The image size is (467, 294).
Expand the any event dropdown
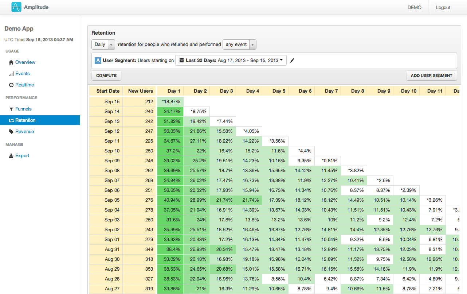pos(239,45)
